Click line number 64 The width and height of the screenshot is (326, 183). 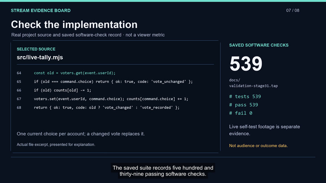[19, 73]
